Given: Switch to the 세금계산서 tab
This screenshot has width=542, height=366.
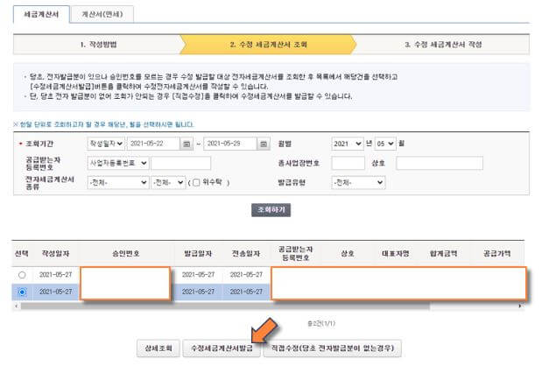Looking at the screenshot, I should [x=41, y=15].
